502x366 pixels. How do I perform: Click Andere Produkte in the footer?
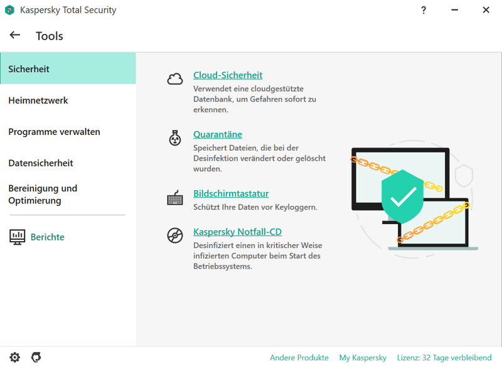coord(299,358)
